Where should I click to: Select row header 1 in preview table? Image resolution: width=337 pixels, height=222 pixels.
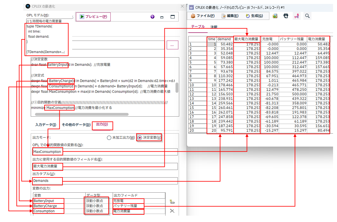198,44
